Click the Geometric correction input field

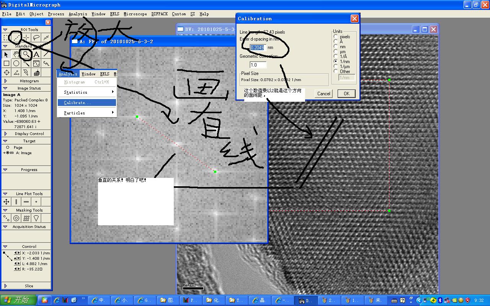point(258,65)
